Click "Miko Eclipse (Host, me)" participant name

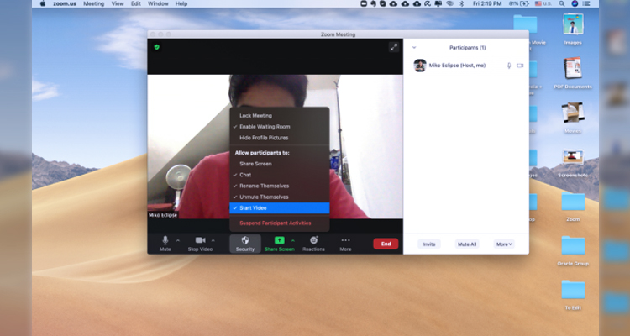[457, 66]
